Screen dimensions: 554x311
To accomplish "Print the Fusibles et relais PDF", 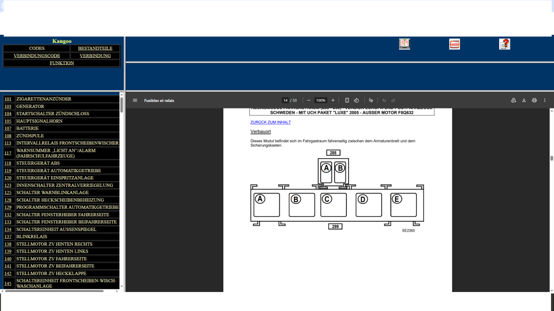I will (x=534, y=100).
